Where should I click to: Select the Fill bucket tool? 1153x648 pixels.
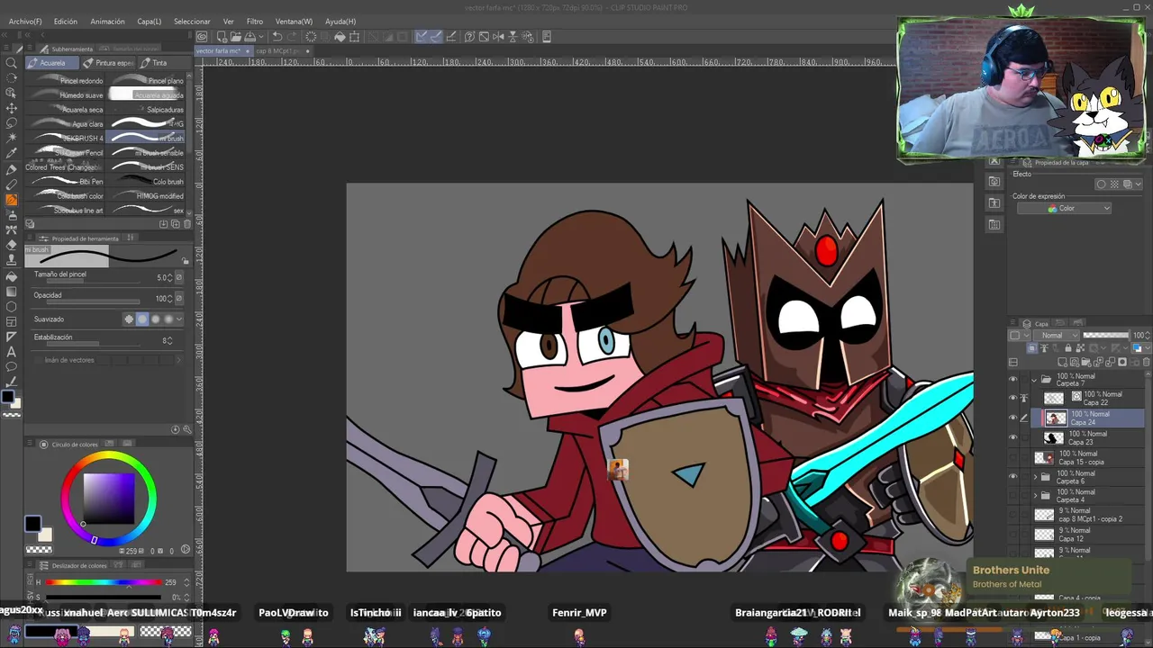pyautogui.click(x=11, y=276)
